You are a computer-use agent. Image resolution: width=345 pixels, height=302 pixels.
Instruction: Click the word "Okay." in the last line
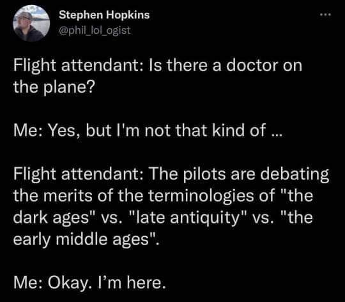tap(70, 282)
